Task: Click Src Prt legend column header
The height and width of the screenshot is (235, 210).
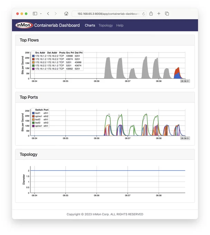Action: click(x=70, y=53)
